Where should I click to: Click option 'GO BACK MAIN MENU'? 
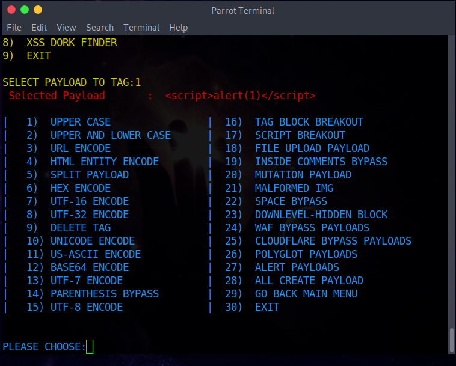coord(306,294)
